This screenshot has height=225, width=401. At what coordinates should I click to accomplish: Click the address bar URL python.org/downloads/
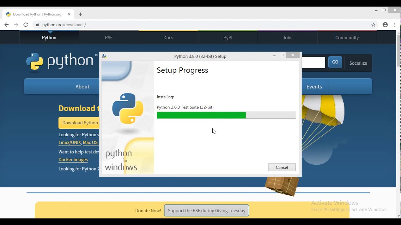coord(64,25)
